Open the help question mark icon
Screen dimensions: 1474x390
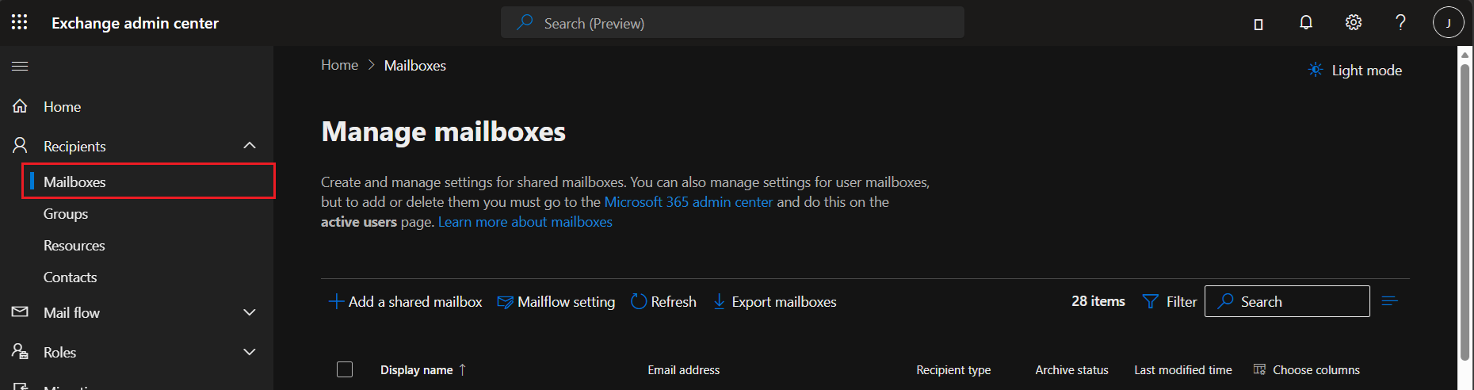coord(1400,22)
